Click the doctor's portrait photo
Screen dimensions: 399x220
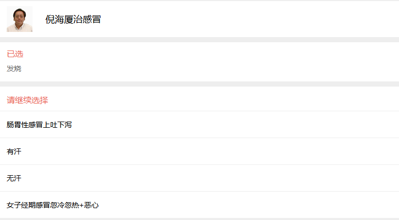point(20,19)
